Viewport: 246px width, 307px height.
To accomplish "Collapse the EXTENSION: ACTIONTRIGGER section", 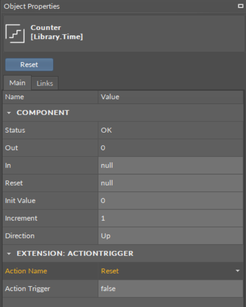I will (9, 254).
